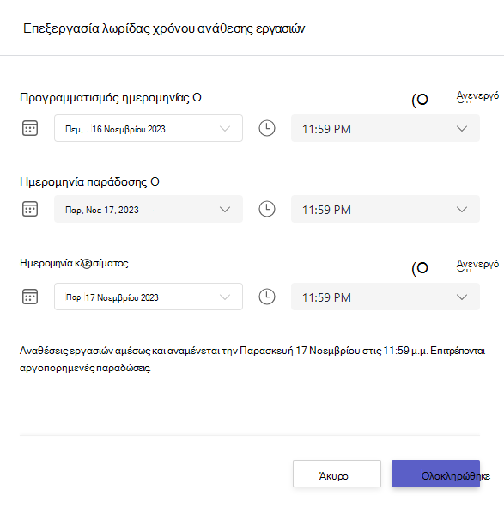Screen dimensions: 504x508
Task: Click the Άκυρο button
Action: 337,474
